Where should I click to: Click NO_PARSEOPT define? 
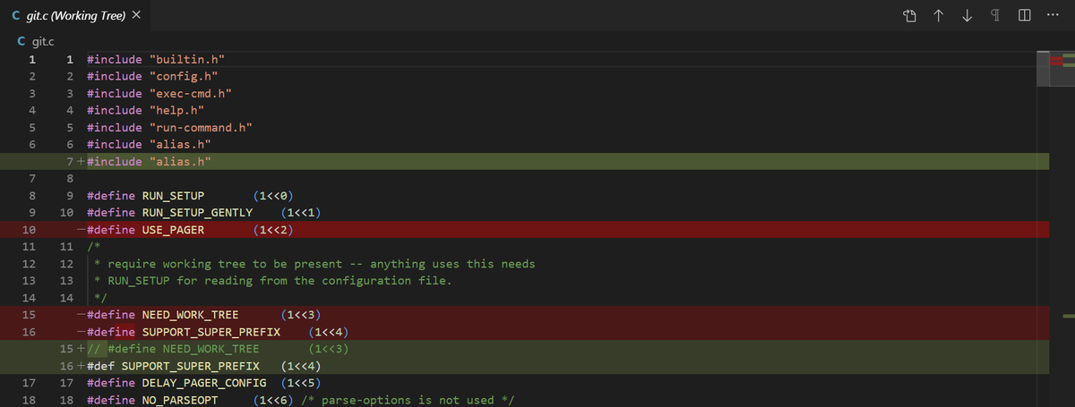pyautogui.click(x=180, y=399)
